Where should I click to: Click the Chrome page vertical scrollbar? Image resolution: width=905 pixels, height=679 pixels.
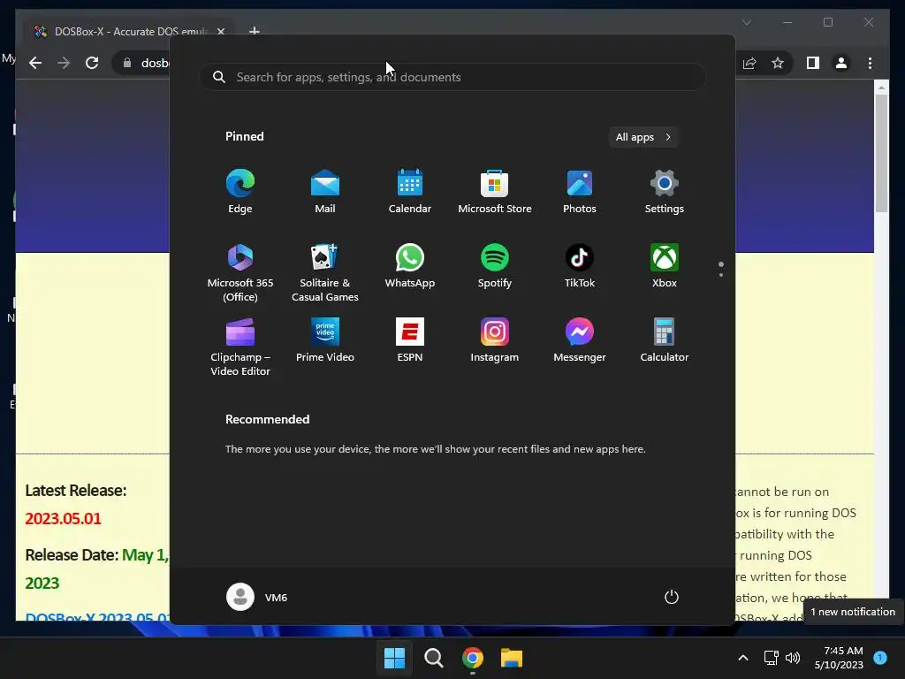[x=881, y=154]
